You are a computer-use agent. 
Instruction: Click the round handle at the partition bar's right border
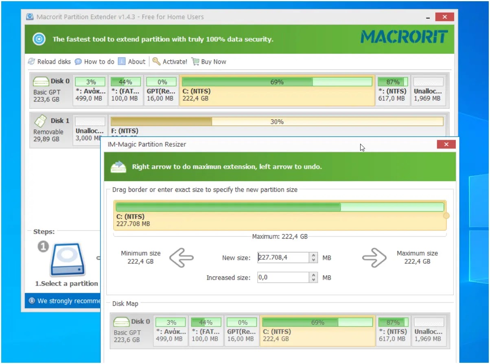pyautogui.click(x=446, y=215)
